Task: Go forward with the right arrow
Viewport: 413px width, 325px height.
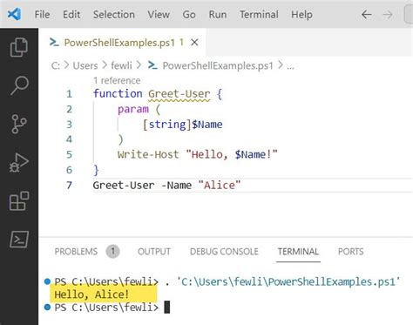Action: [x=388, y=14]
